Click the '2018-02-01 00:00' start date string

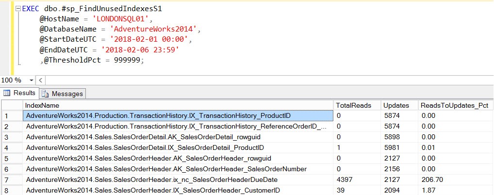click(149, 40)
